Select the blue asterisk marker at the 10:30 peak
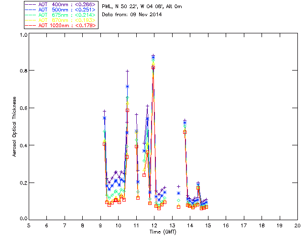The image size is (306, 244). point(128,86)
